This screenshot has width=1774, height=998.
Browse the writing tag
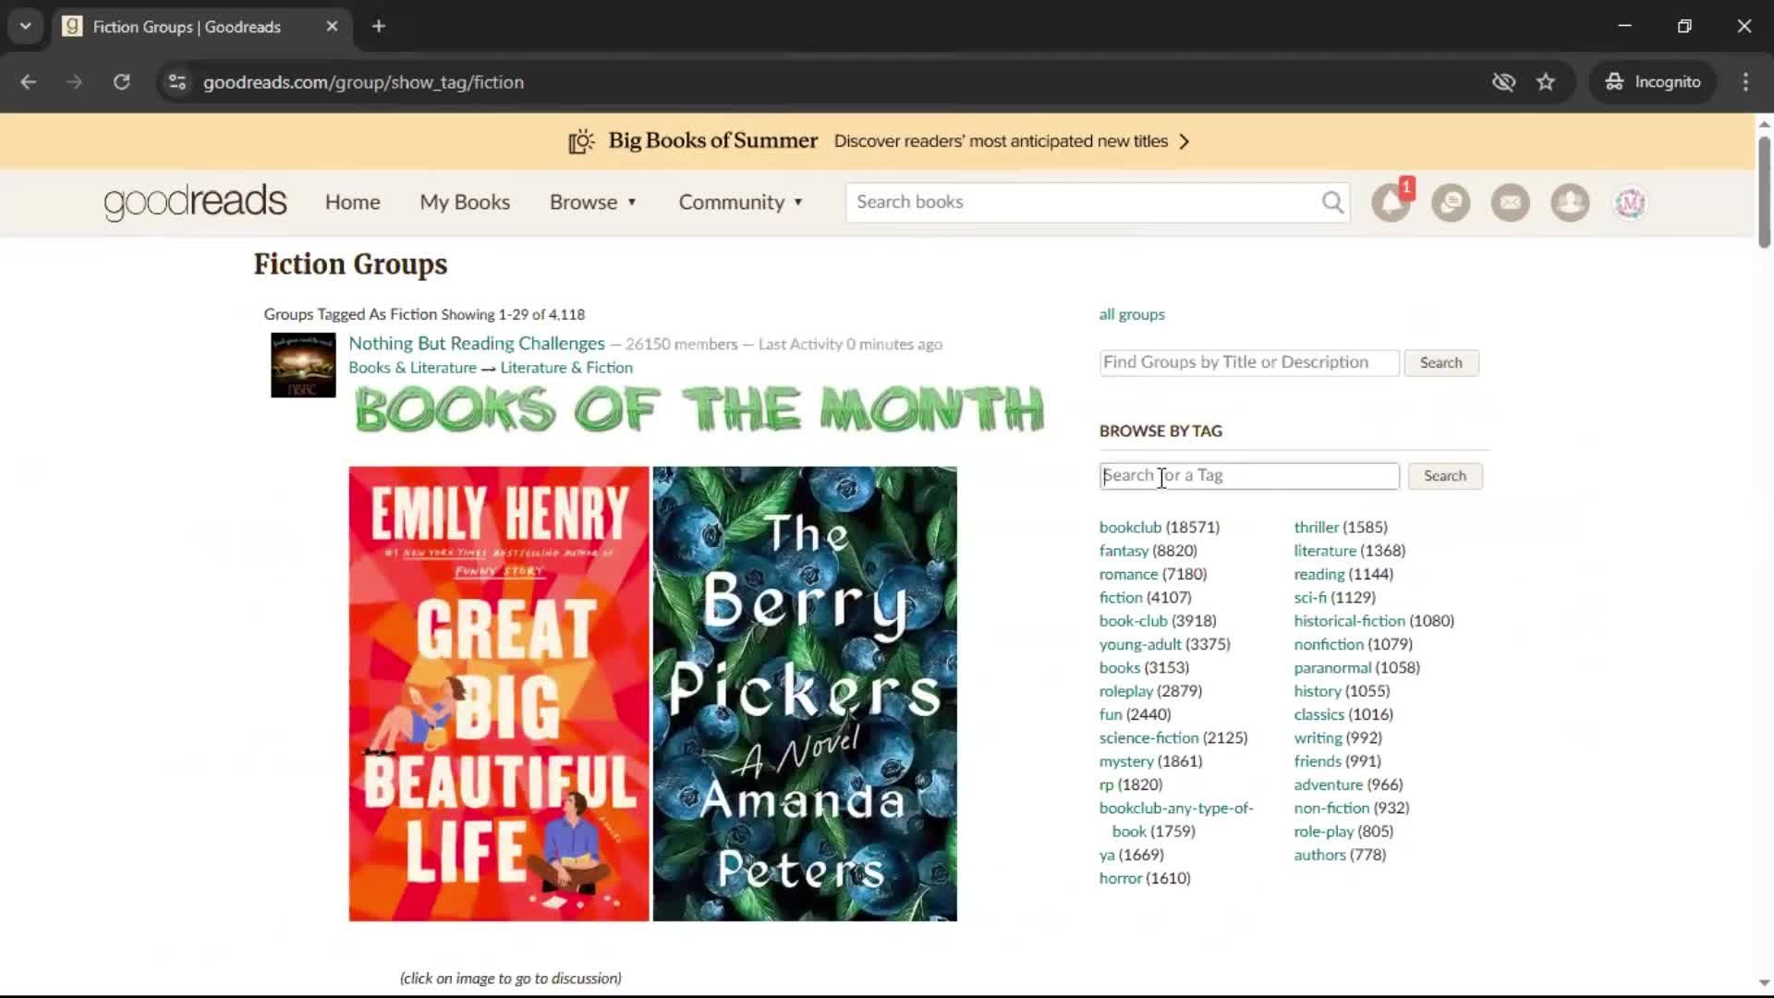(1318, 738)
